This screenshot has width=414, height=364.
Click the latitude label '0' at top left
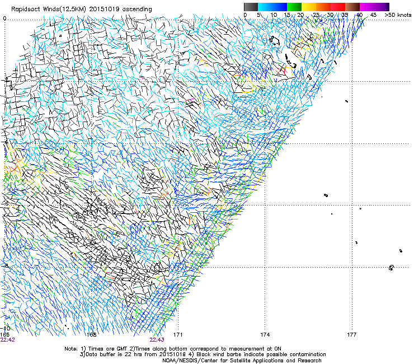[4, 18]
